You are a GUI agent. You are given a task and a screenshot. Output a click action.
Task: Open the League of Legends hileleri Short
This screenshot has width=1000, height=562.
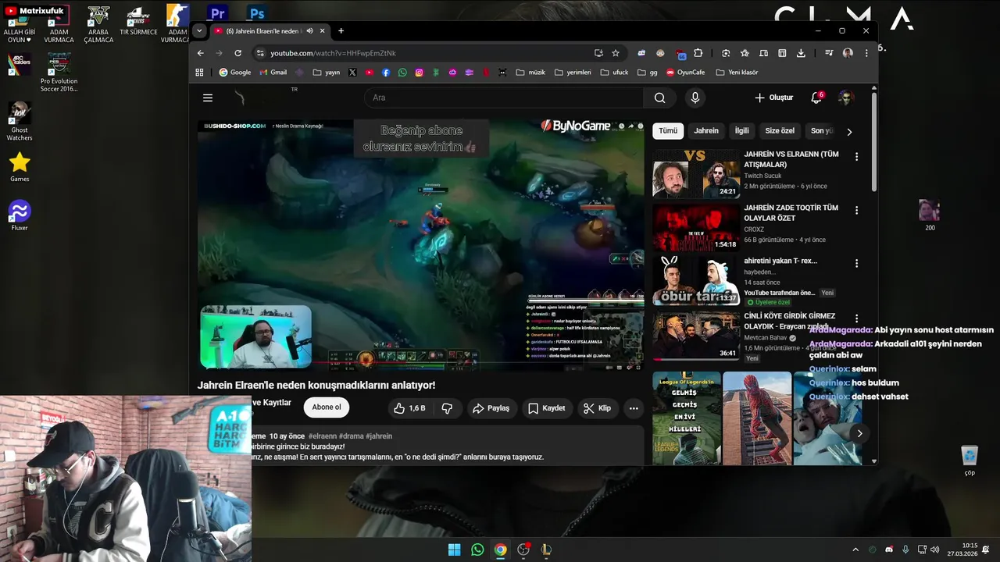[687, 418]
